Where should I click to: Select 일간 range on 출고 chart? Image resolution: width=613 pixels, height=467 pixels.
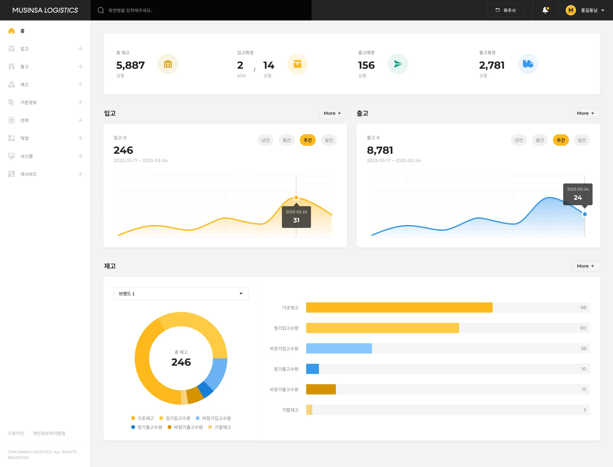pyautogui.click(x=582, y=140)
